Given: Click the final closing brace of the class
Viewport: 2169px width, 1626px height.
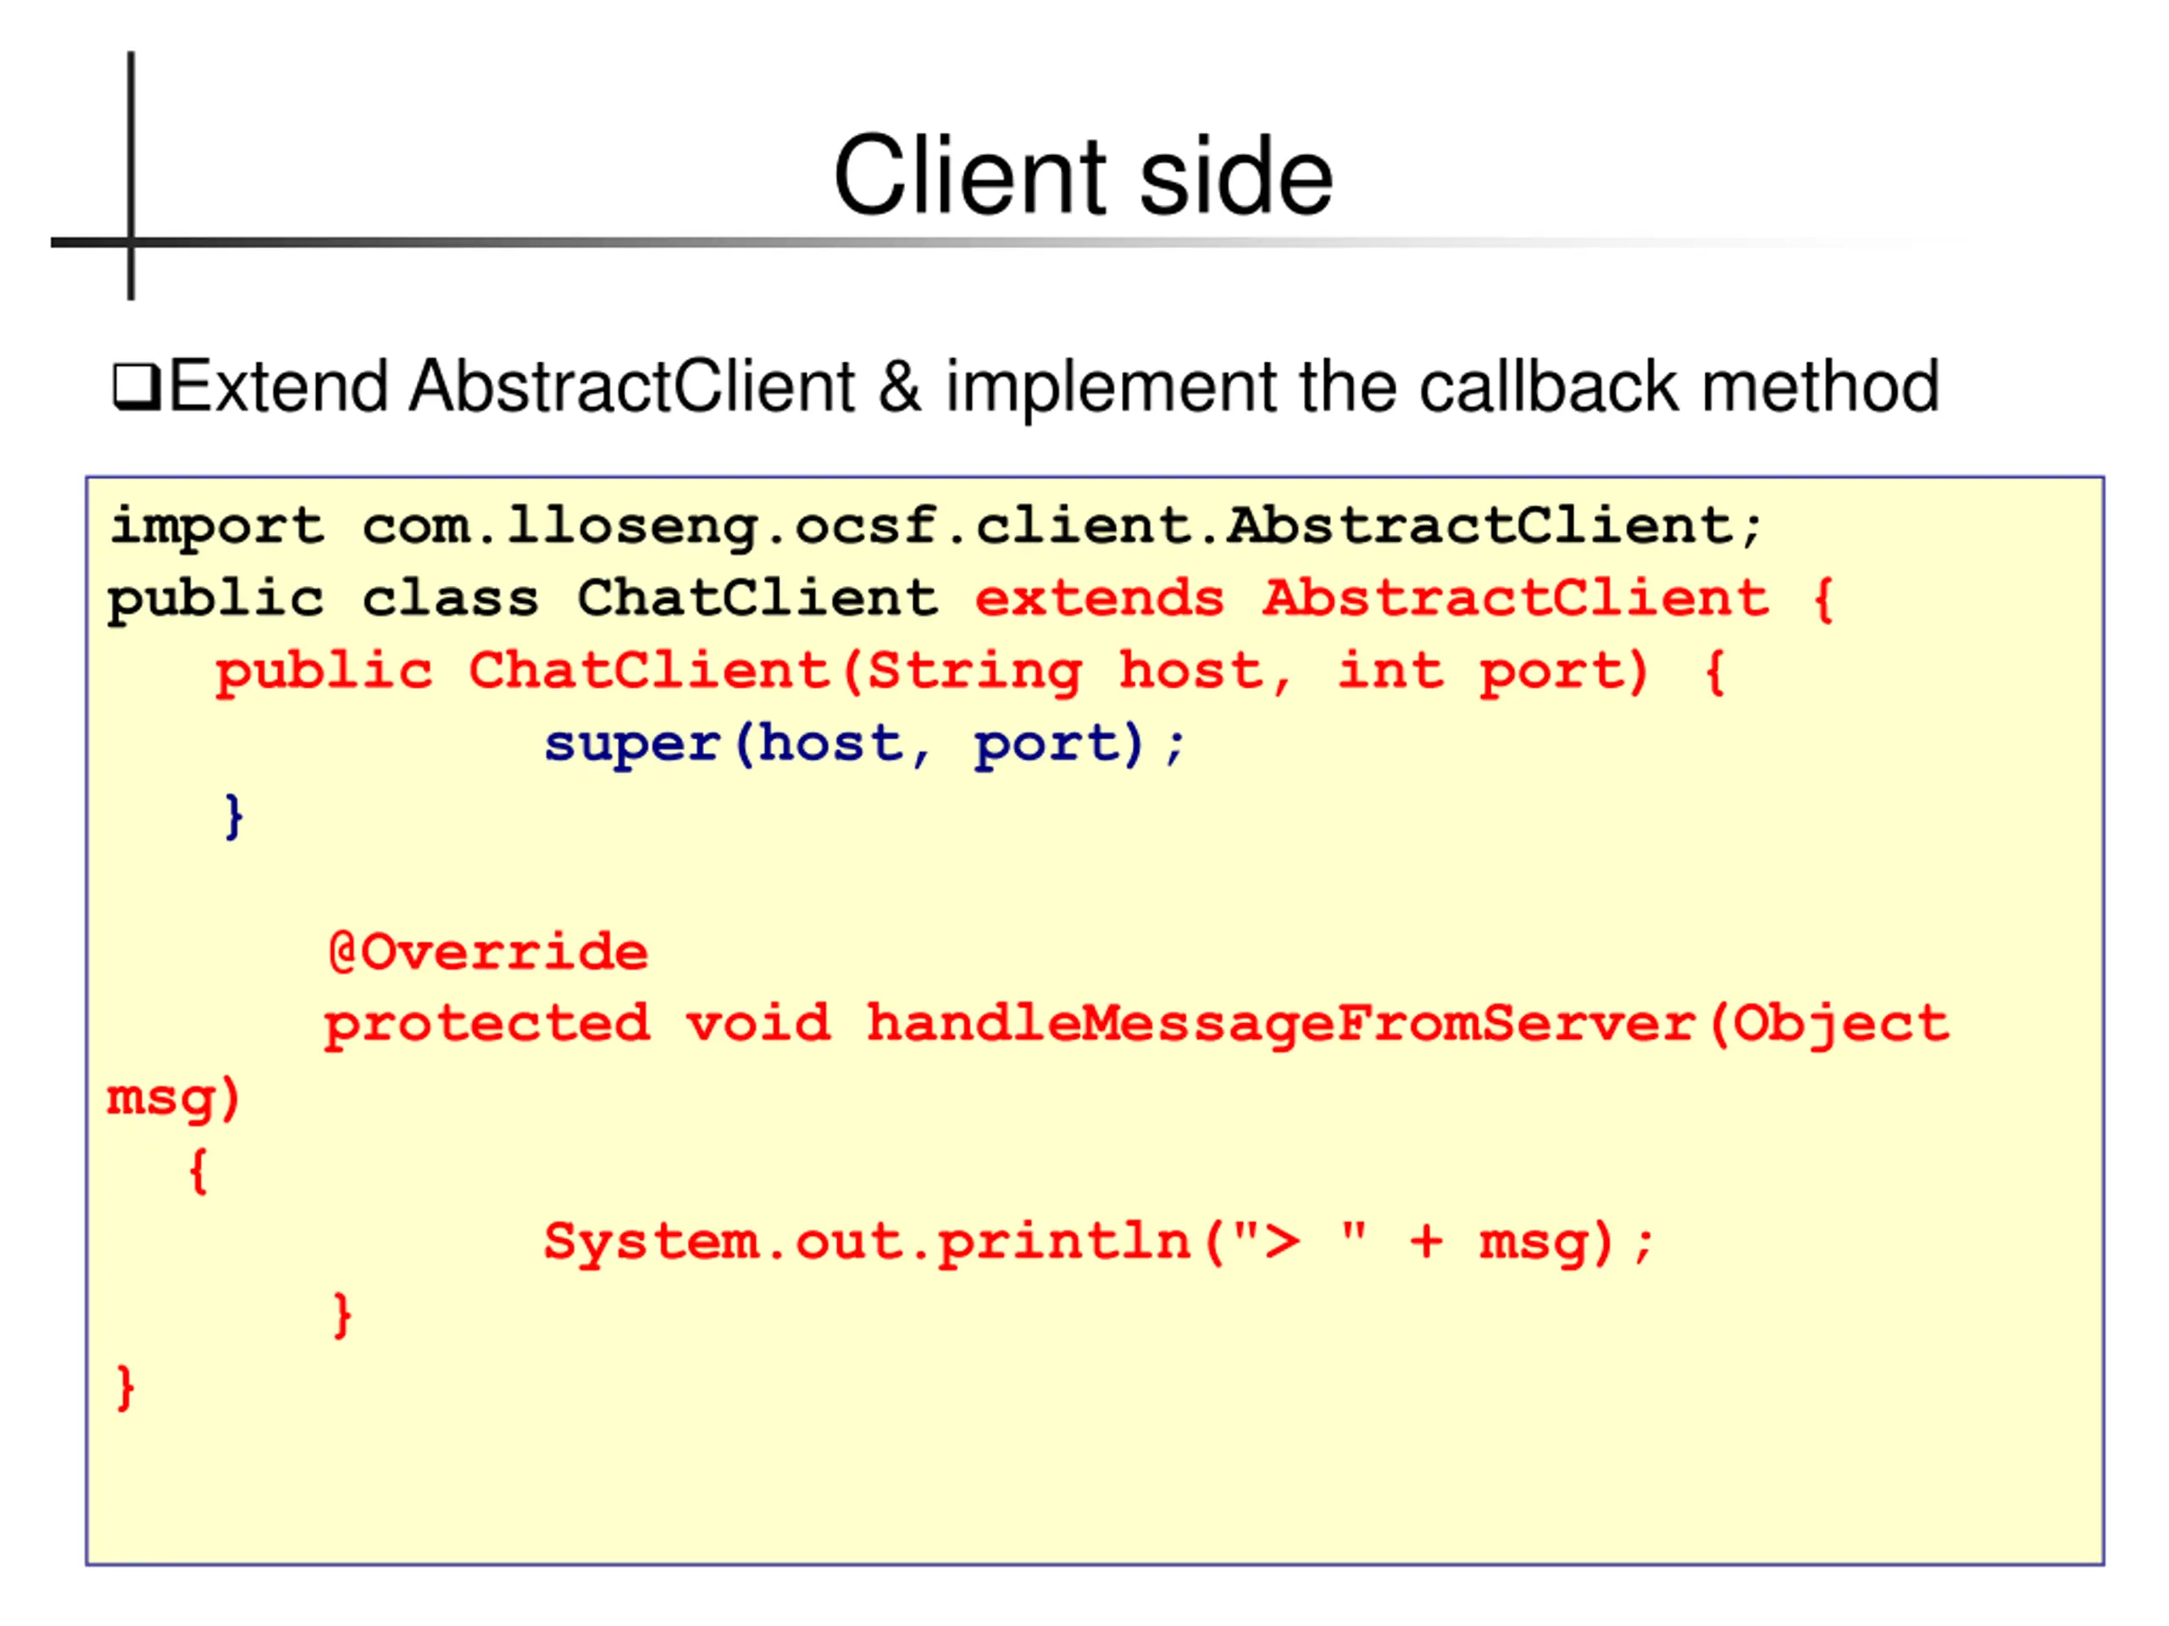Looking at the screenshot, I should [125, 1389].
